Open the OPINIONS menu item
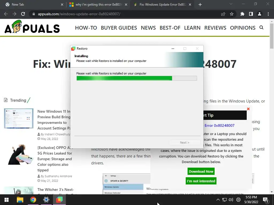The width and height of the screenshot is (274, 205). point(243,28)
